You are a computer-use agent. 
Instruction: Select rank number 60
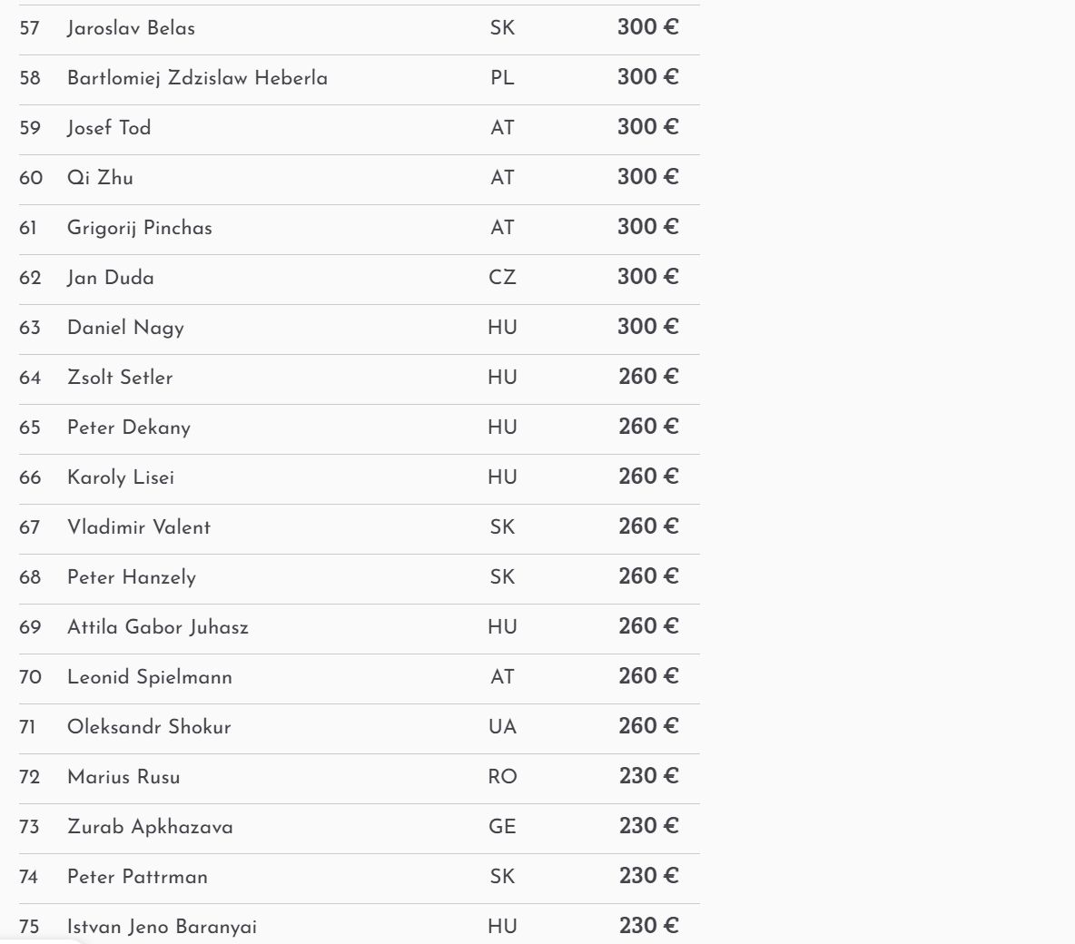(x=31, y=178)
